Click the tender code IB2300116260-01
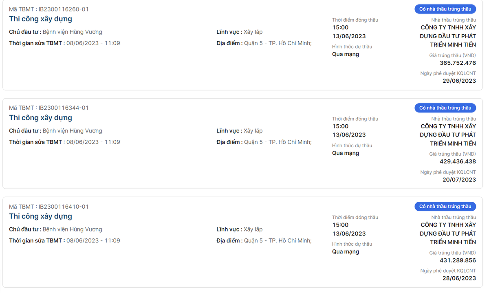 click(x=63, y=9)
